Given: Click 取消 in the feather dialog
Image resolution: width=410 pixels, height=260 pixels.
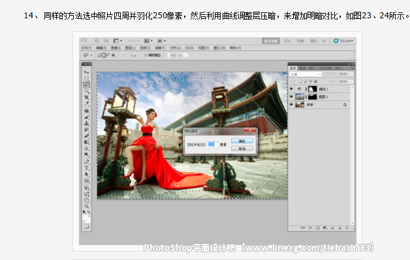Looking at the screenshot, I should [242, 149].
